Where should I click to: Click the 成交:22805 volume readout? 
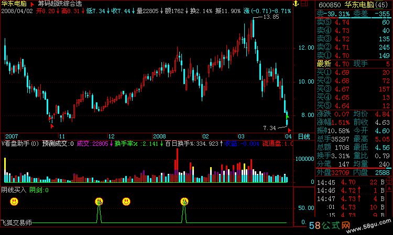(94, 144)
